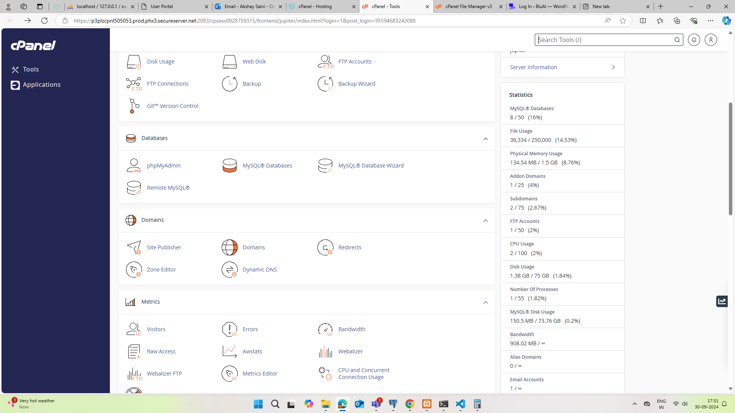Add this page to favorites
Image resolution: width=735 pixels, height=413 pixels.
click(x=623, y=21)
